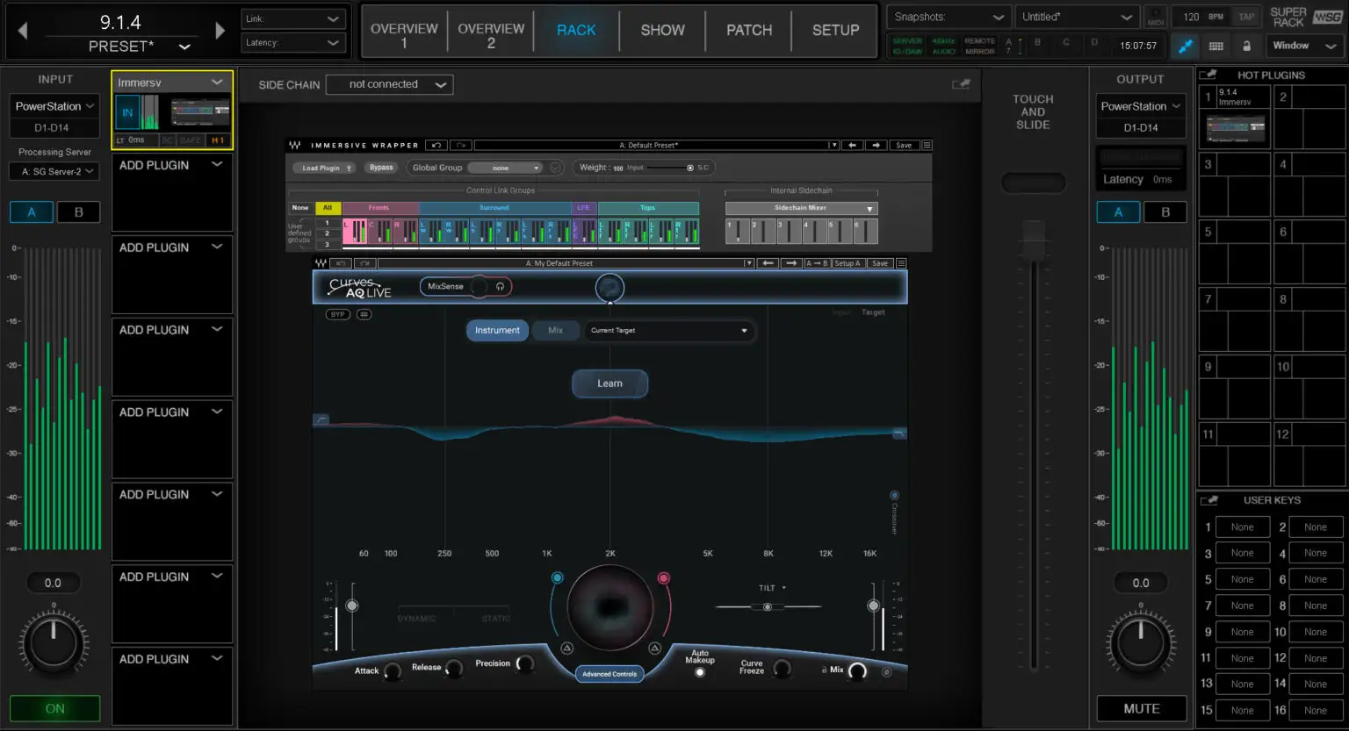Toggle Bypass in the Immersive Wrapper
This screenshot has width=1349, height=731.
(380, 168)
